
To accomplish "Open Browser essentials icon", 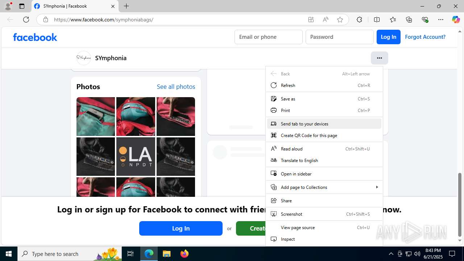I will point(425,20).
